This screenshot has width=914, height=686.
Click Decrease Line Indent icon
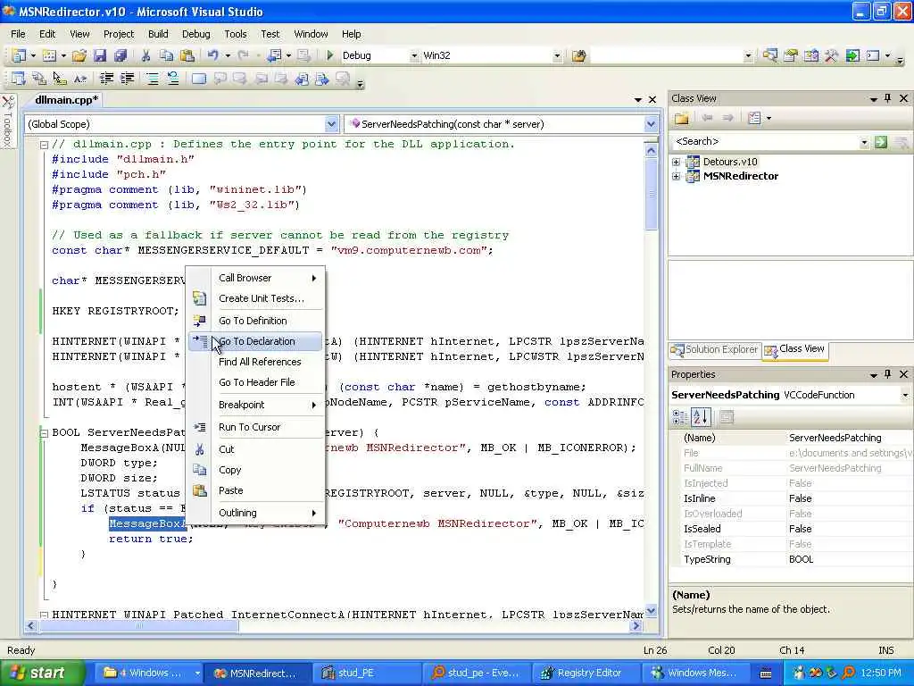click(x=106, y=79)
